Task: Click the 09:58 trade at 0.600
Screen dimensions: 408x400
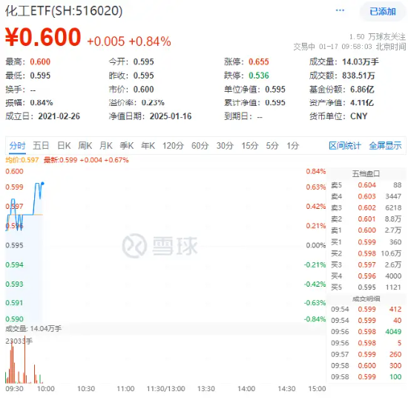Action: (x=366, y=366)
